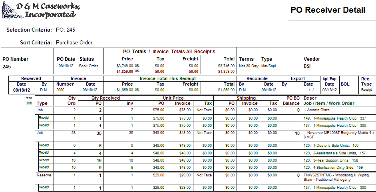Screen dimensions: 376x192
Task: Click the PO Receiver Detail report title
Action: tap(328, 10)
